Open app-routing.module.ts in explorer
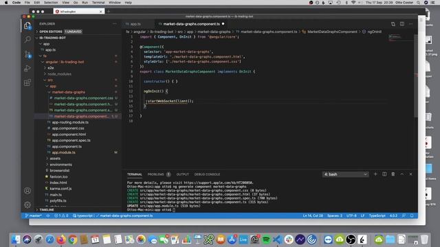 coord(70,122)
